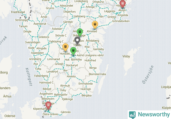
Task: Click the orange train marker above Kimstad
Action: tap(95, 25)
